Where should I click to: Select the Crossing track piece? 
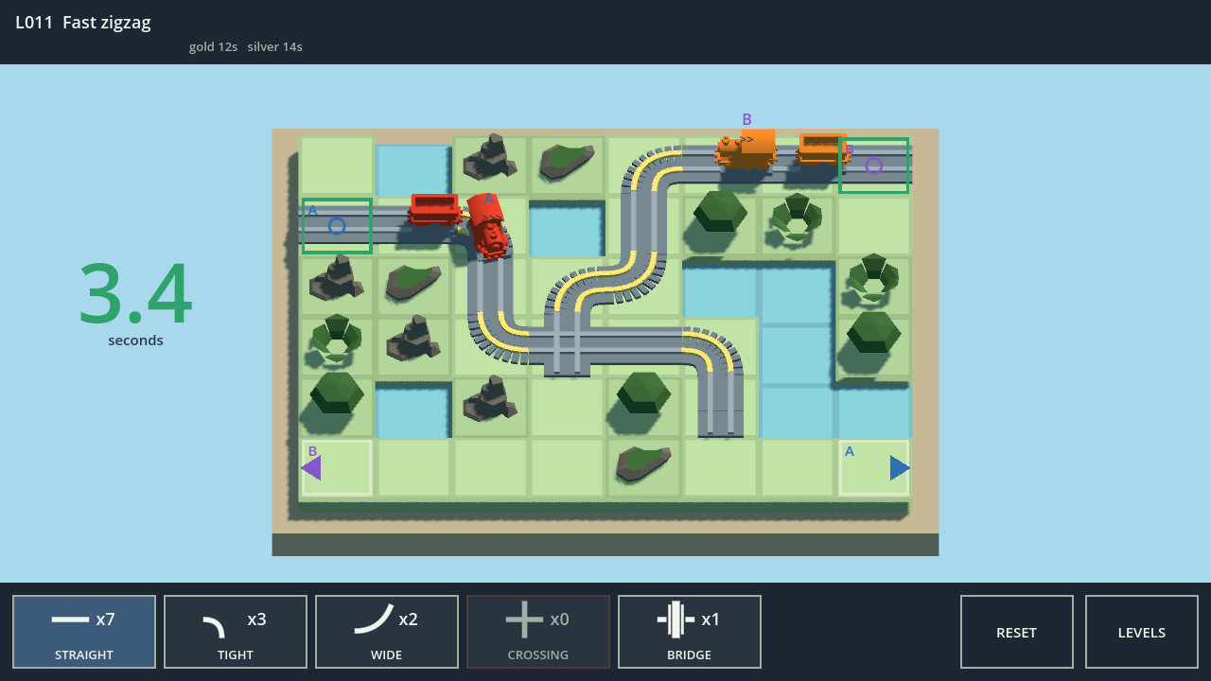tap(538, 632)
